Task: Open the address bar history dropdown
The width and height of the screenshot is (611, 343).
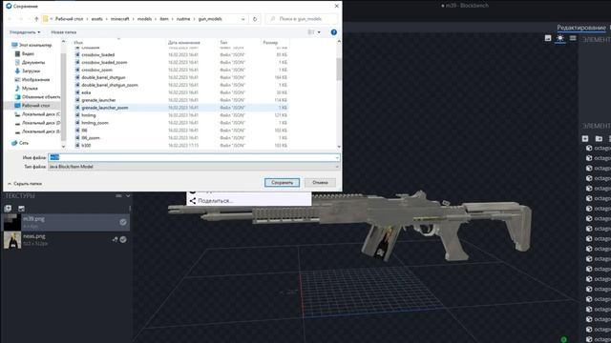Action: click(x=243, y=19)
